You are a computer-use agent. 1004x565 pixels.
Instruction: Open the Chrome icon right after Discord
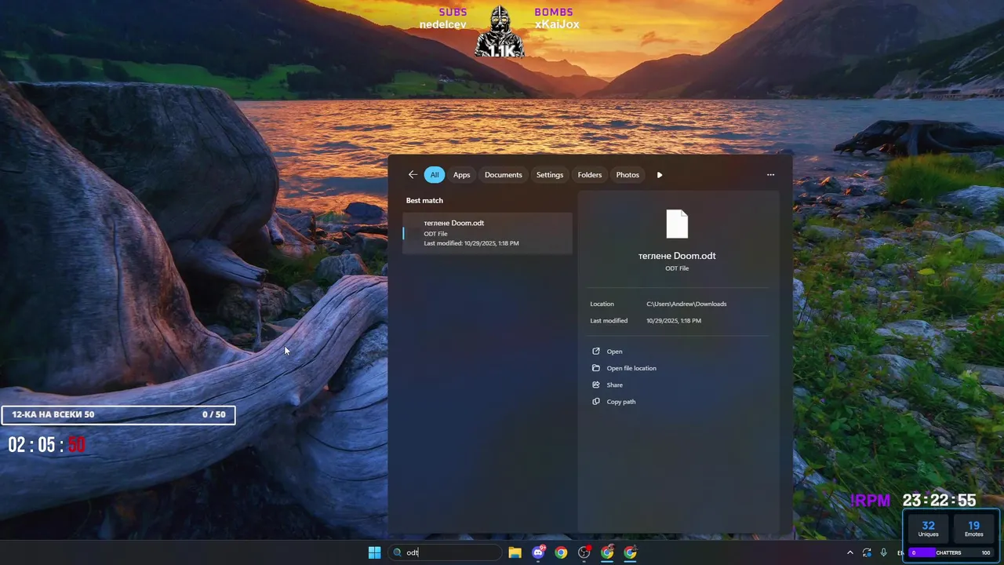click(x=561, y=552)
